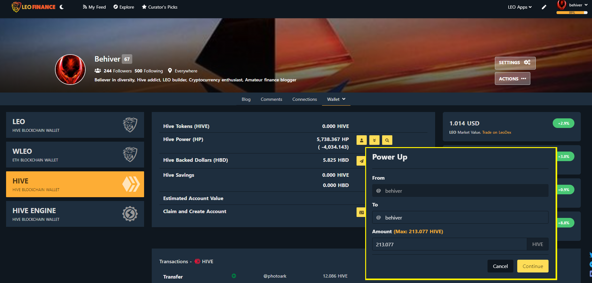Click the Behiver profile avatar

70,69
